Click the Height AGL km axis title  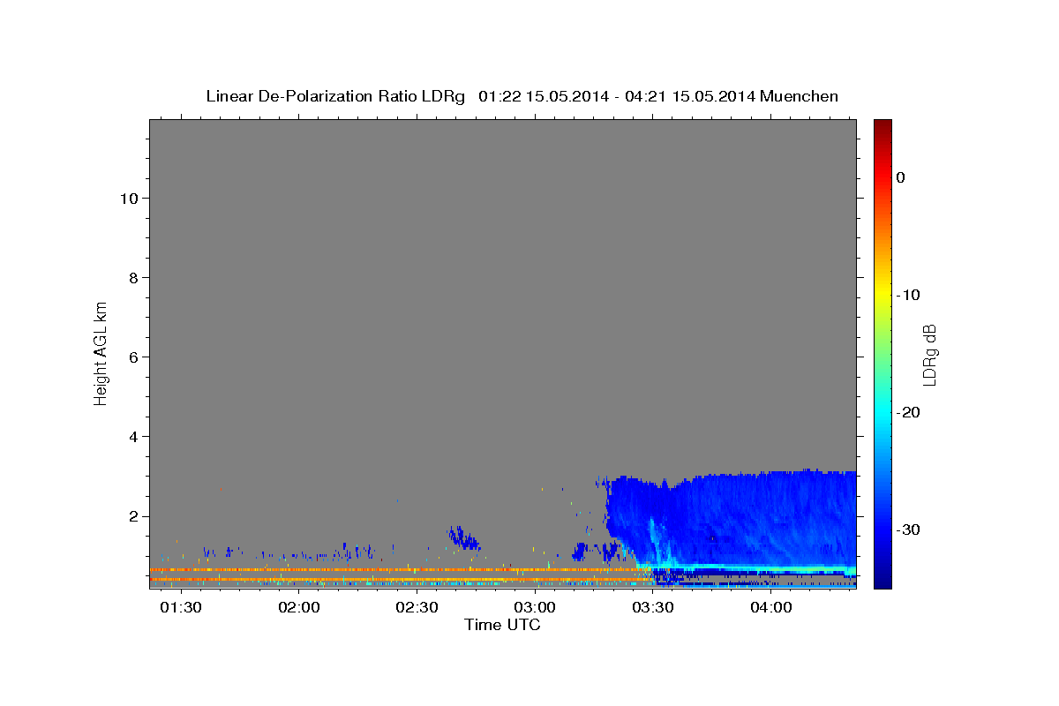[x=101, y=353]
